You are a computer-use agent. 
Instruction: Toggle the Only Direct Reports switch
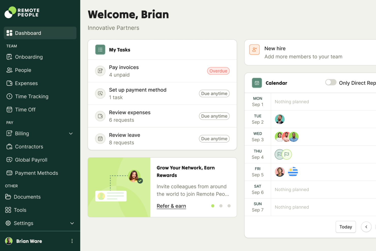pos(331,82)
